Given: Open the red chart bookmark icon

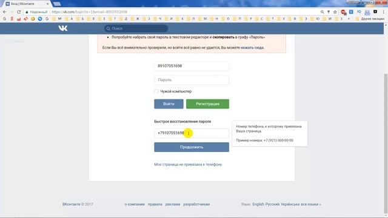Looking at the screenshot, I should tap(19, 19).
